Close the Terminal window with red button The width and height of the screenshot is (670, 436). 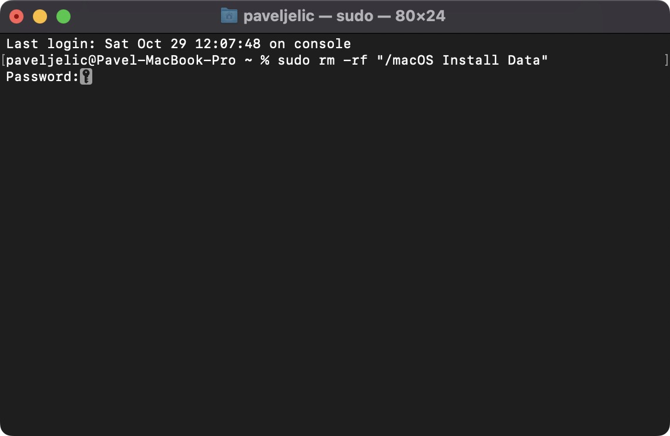coord(16,16)
